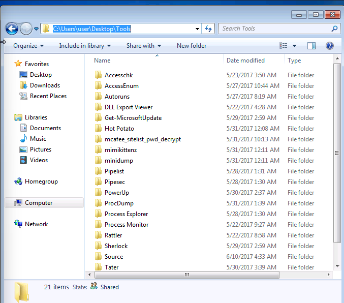
Task: Select the minidump folder icon
Action: click(98, 160)
